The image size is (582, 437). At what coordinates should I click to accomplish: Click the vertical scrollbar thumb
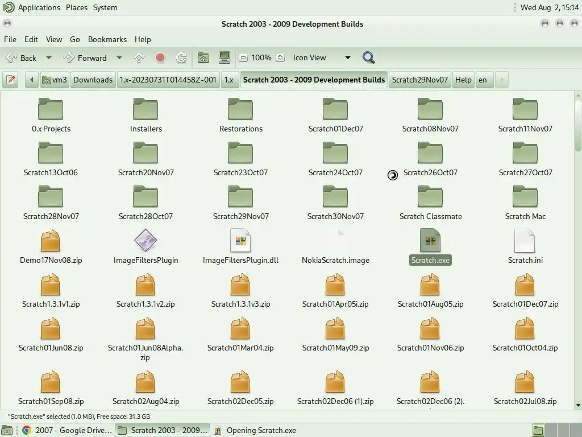coord(578,125)
